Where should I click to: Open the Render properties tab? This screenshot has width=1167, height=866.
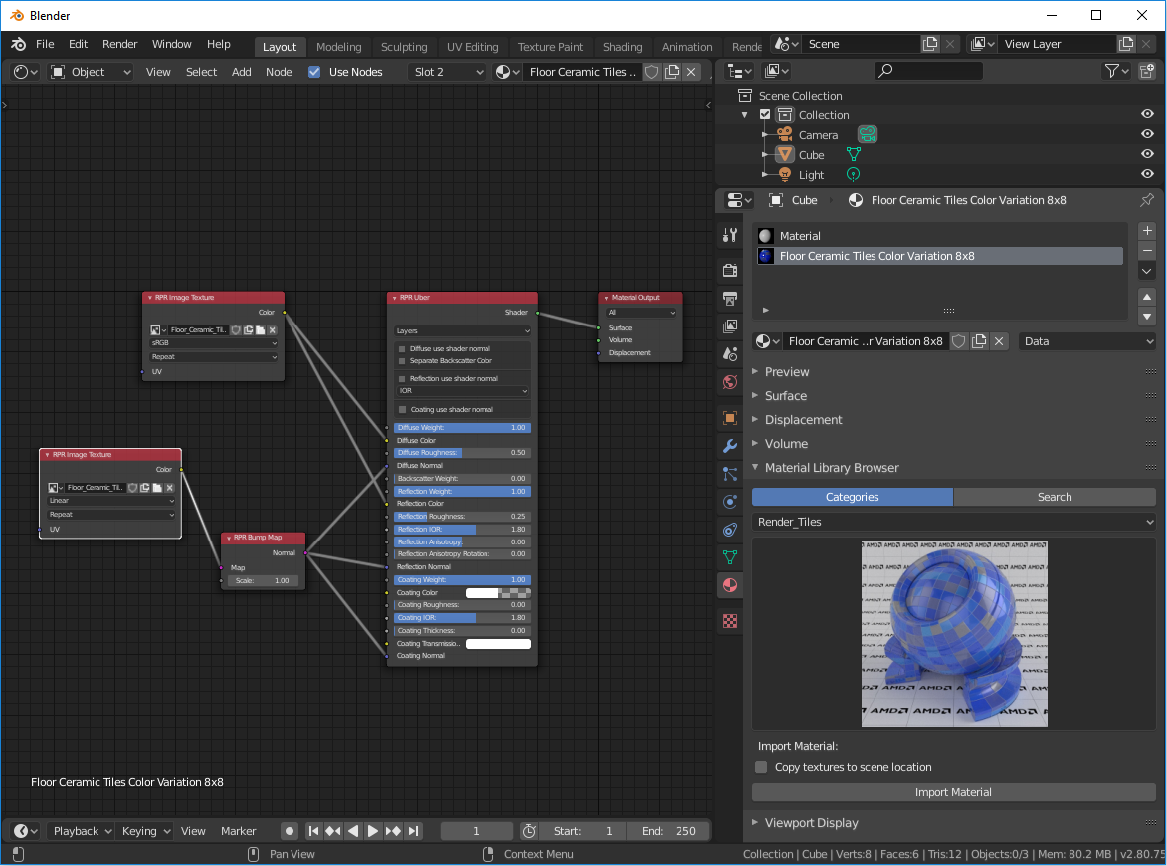click(730, 271)
